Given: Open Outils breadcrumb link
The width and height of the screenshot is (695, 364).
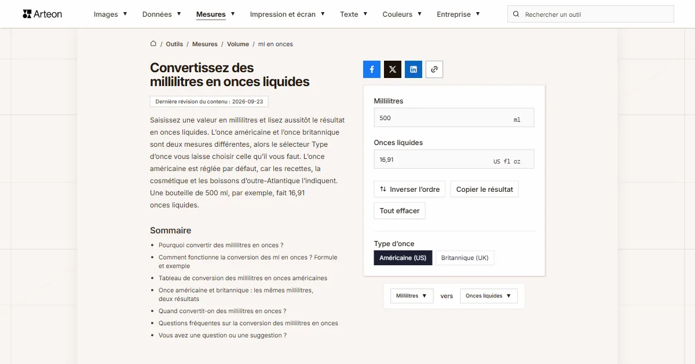Looking at the screenshot, I should coord(174,44).
